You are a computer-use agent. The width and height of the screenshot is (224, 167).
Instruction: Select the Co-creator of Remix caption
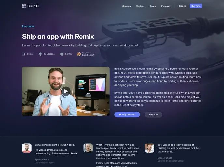pos(45,163)
